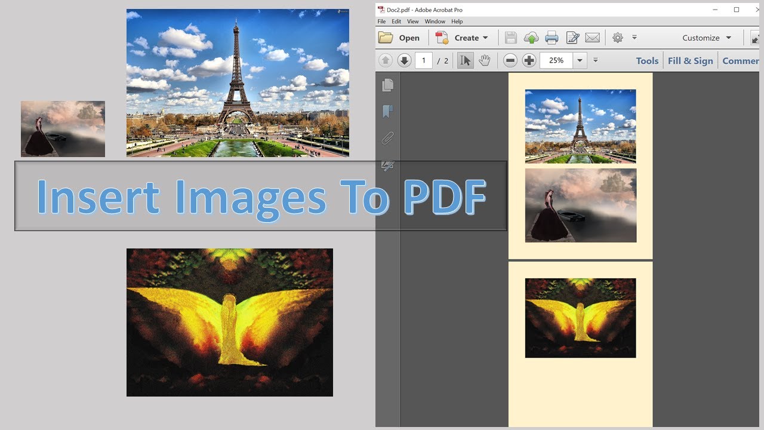Click the Save file disk icon

(x=511, y=38)
